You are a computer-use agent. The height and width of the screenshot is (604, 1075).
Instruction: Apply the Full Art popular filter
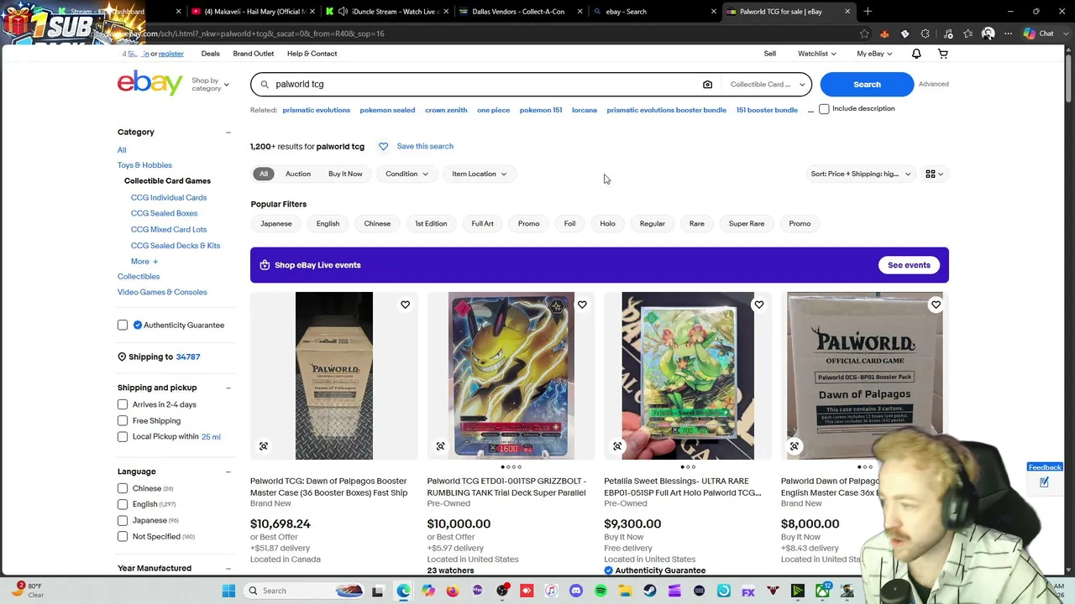pyautogui.click(x=482, y=224)
